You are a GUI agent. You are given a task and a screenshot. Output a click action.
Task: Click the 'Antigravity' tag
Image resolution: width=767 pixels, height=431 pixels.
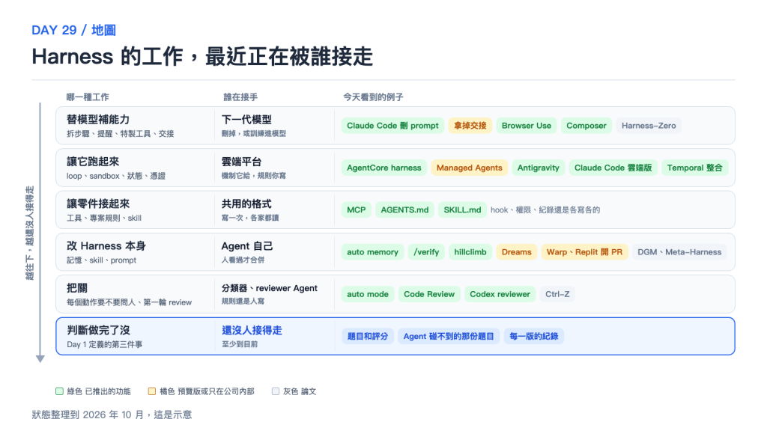tap(538, 168)
